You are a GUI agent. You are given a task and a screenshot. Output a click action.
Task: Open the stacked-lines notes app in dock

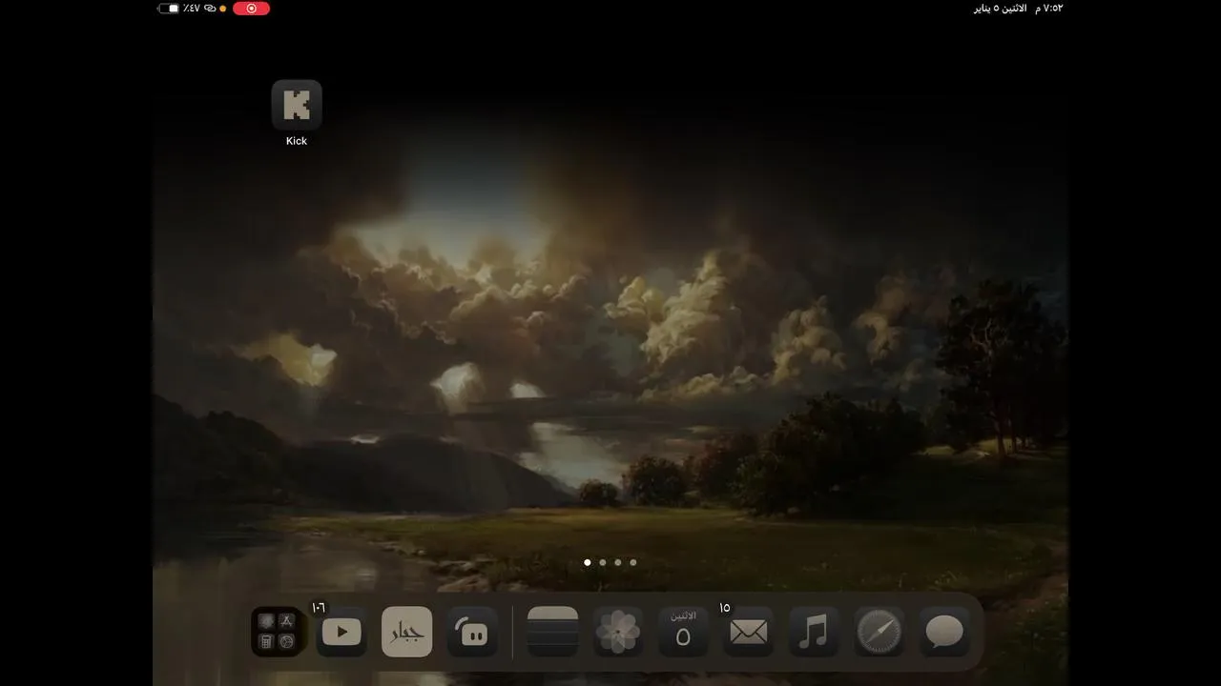[x=553, y=632]
